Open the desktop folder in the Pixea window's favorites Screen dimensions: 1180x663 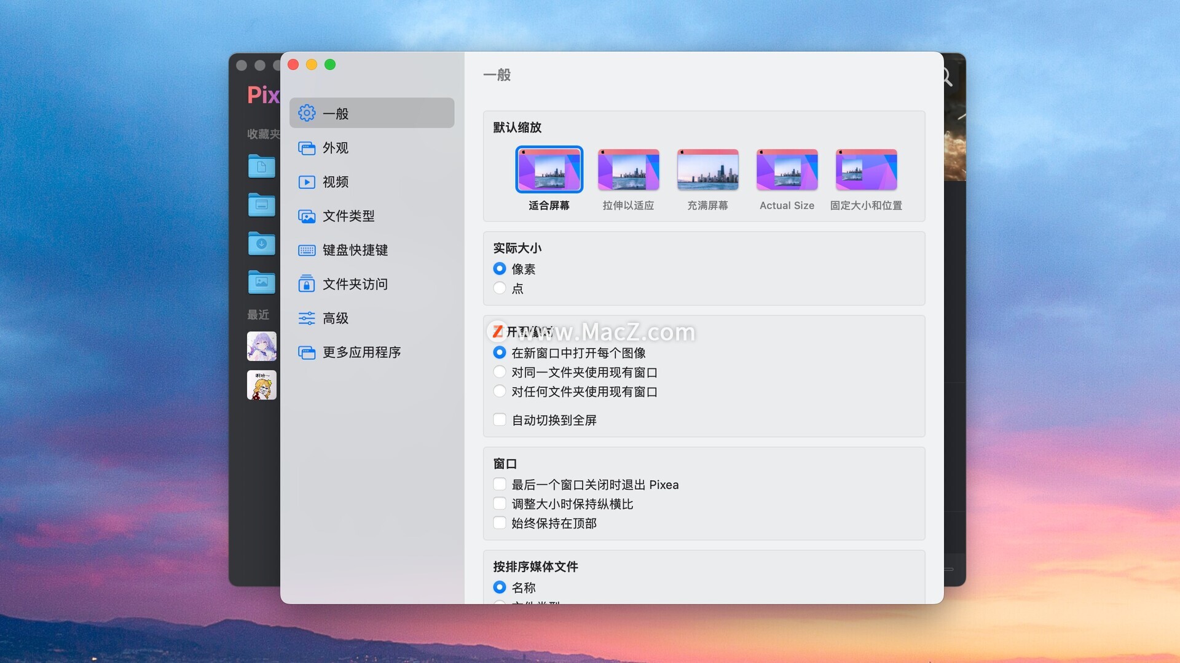point(261,204)
